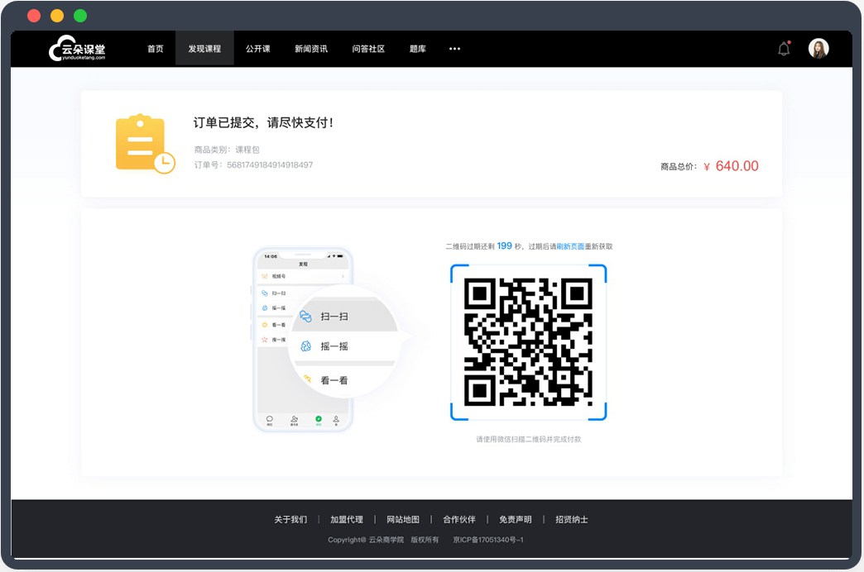Click the 刷新页面 link

tap(570, 246)
